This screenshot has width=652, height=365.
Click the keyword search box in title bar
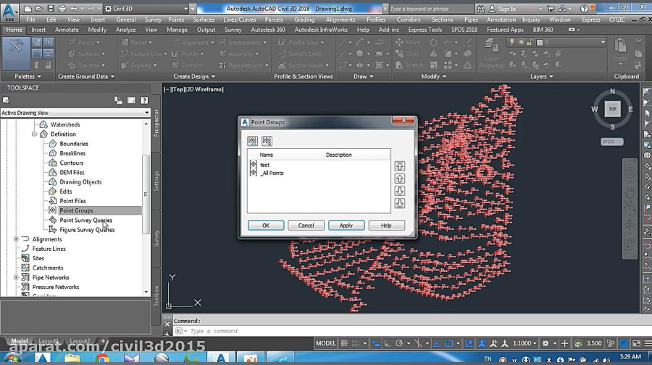pos(431,9)
